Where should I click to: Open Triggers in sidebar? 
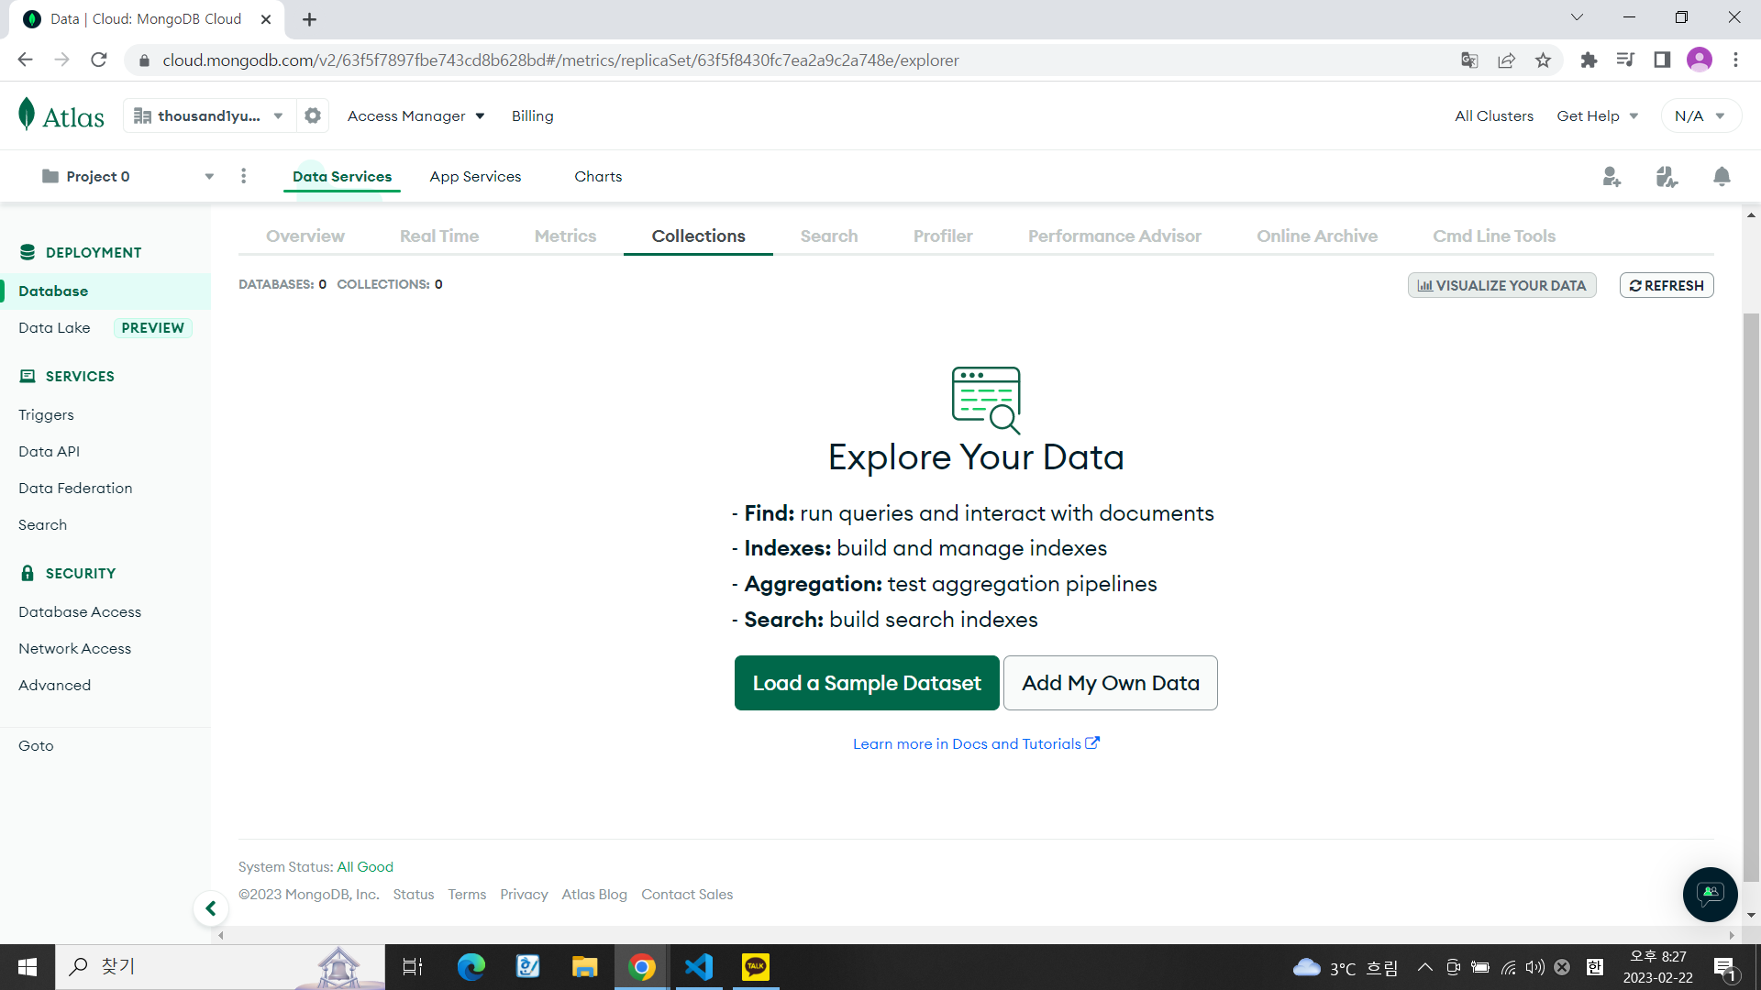click(46, 414)
